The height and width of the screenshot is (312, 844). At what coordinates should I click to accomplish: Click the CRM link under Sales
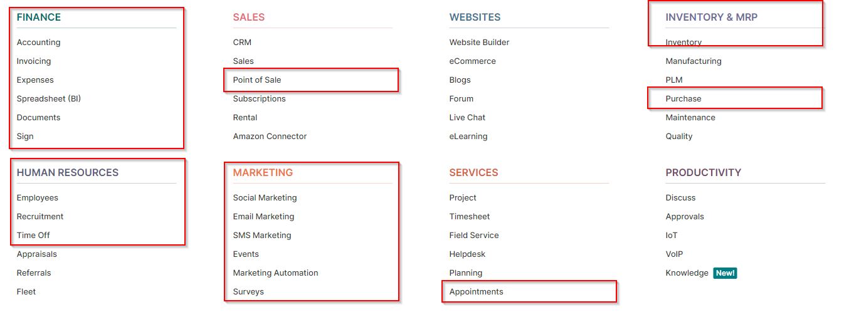tap(242, 43)
